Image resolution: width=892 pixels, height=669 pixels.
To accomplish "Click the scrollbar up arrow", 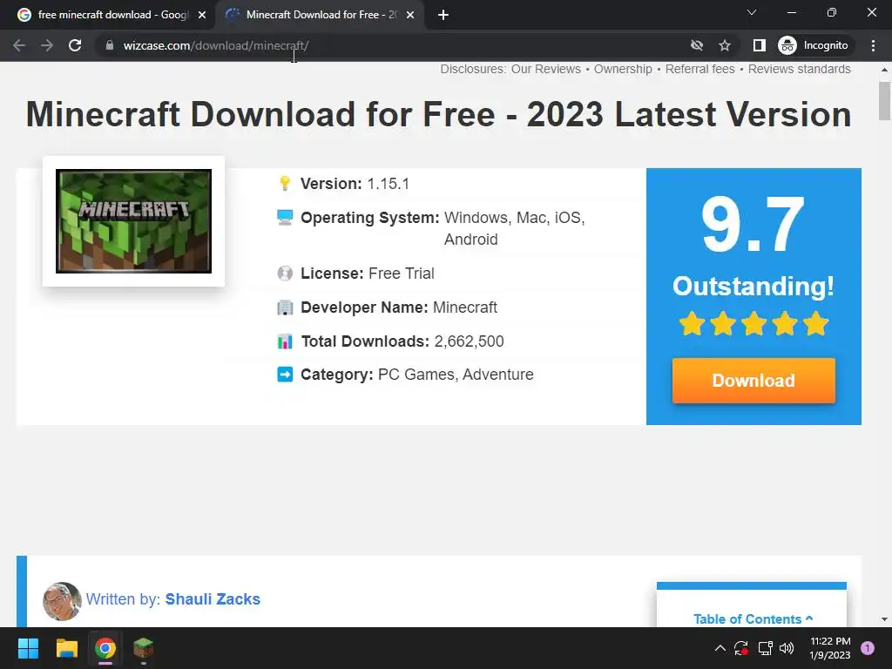I will (884, 70).
